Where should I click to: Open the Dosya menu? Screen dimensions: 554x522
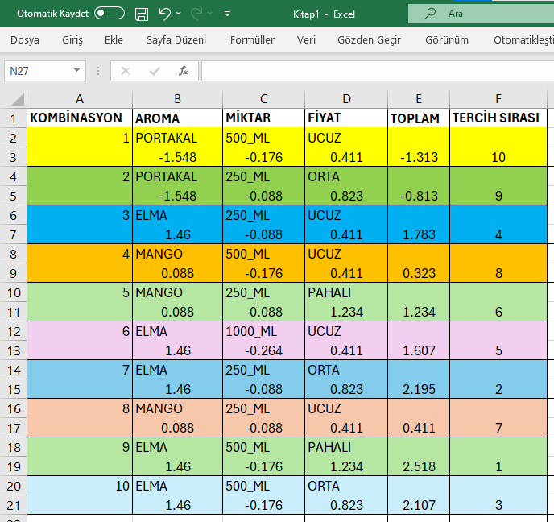coord(25,39)
